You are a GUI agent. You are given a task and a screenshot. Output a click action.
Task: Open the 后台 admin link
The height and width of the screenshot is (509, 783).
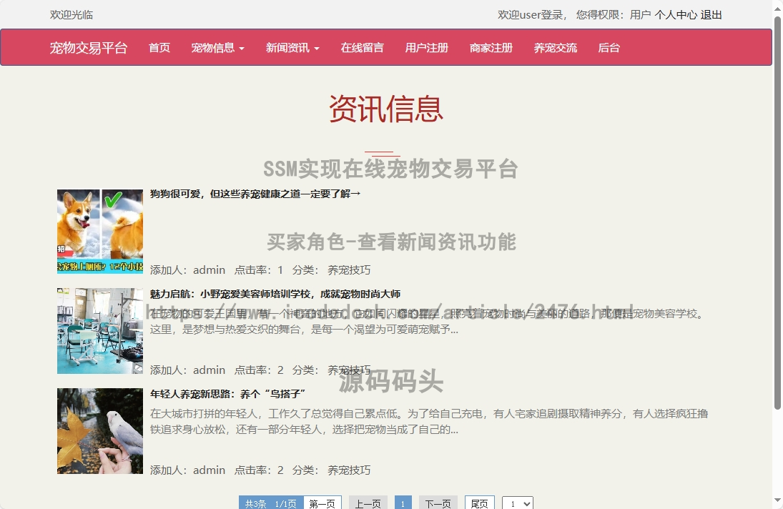pyautogui.click(x=609, y=48)
